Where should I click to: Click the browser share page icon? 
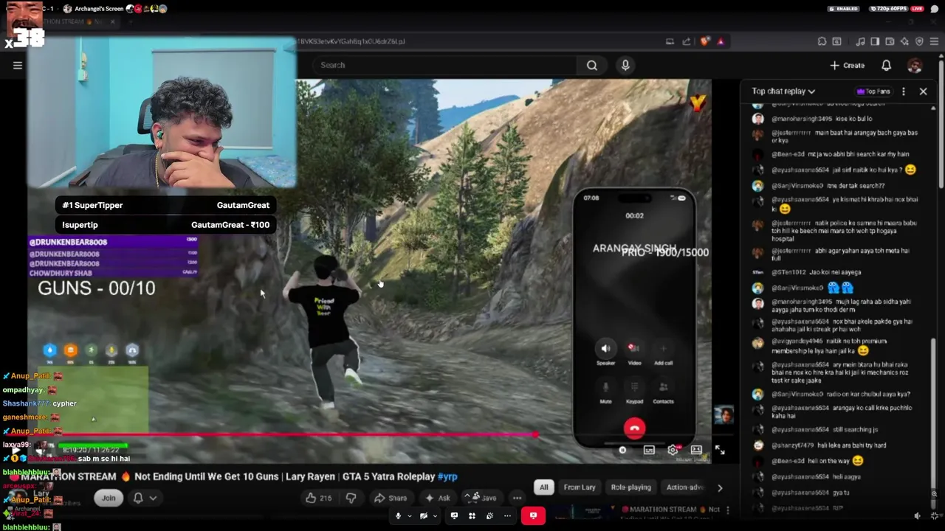[687, 41]
